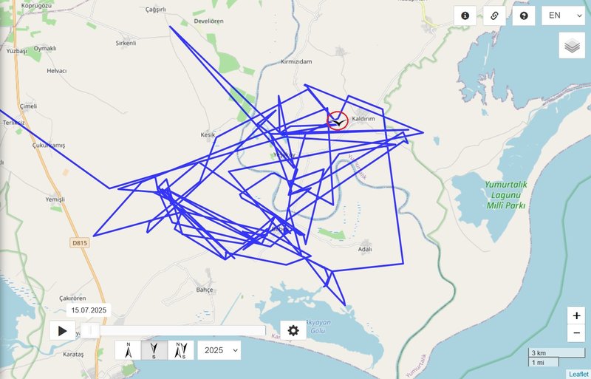Click the empty timeline track bar
This screenshot has height=379, width=591.
pos(182,331)
